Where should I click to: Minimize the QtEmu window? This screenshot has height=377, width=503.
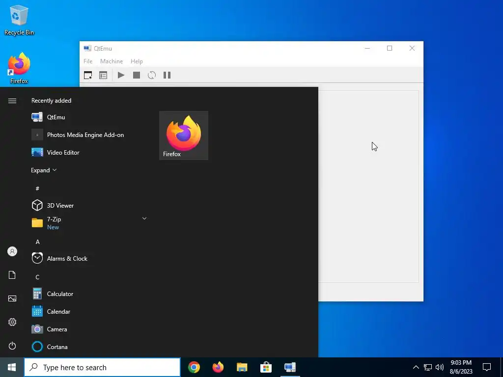(367, 48)
